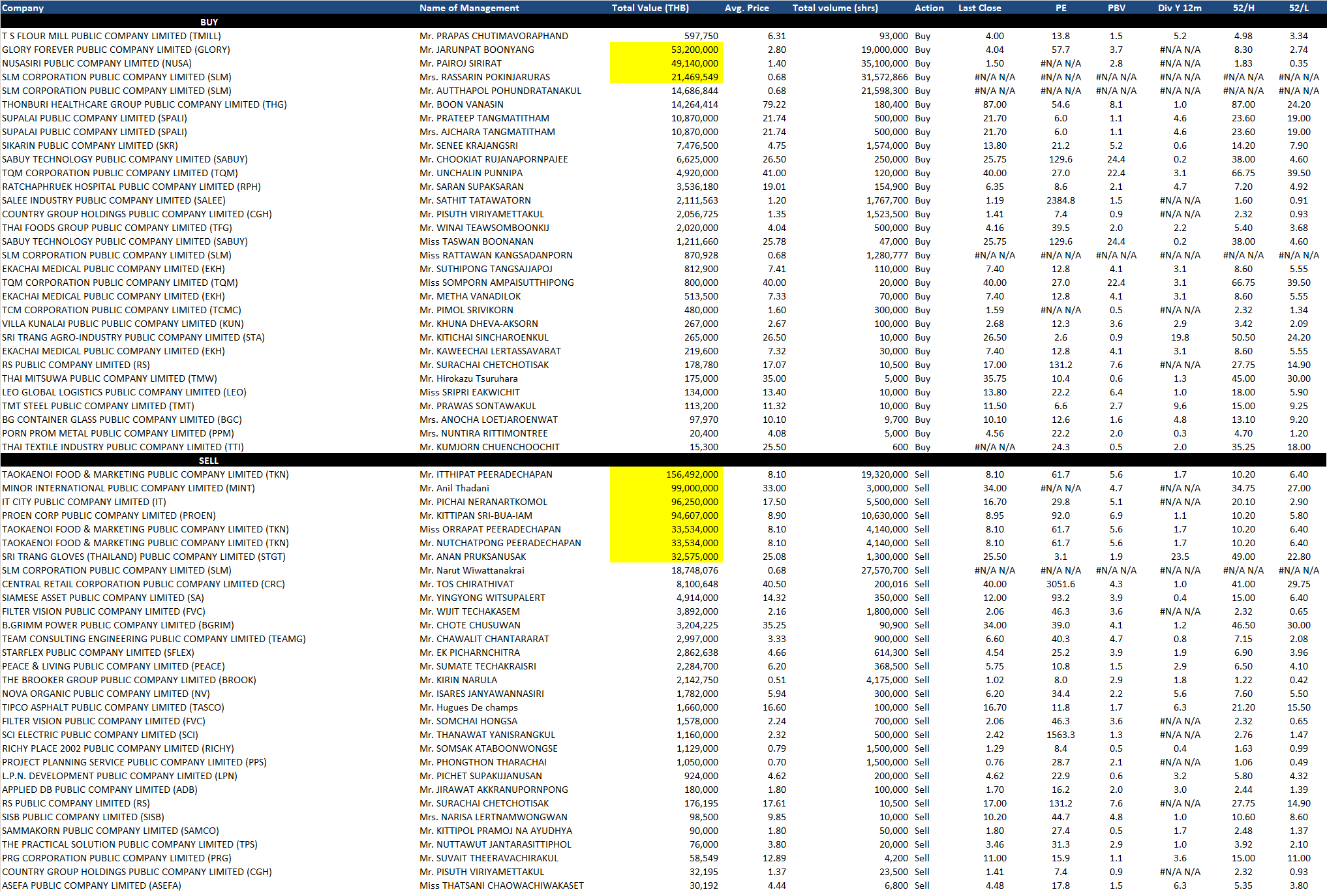This screenshot has height=892, width=1327.
Task: Select Miss RATTAWAN KANGSADANPORN cell
Action: point(496,255)
